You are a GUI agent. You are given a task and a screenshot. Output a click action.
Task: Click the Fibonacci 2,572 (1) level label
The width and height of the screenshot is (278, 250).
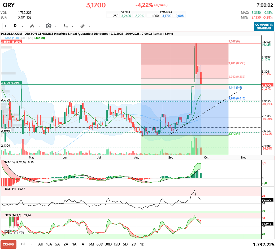point(234,134)
